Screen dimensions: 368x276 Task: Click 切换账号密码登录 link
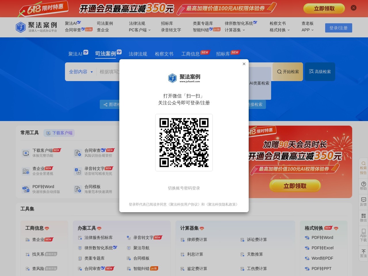point(184,188)
